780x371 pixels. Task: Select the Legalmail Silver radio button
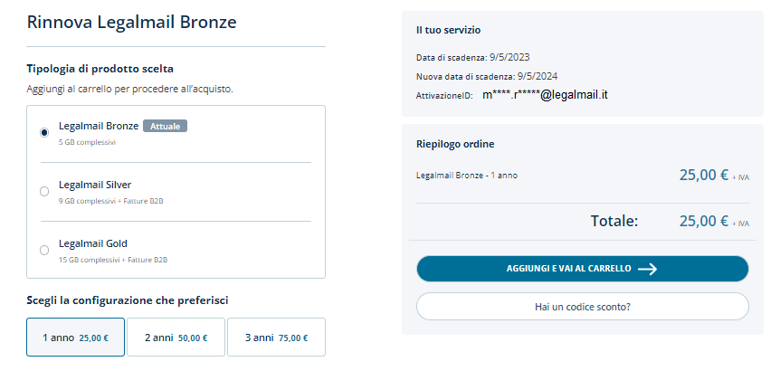pyautogui.click(x=44, y=191)
